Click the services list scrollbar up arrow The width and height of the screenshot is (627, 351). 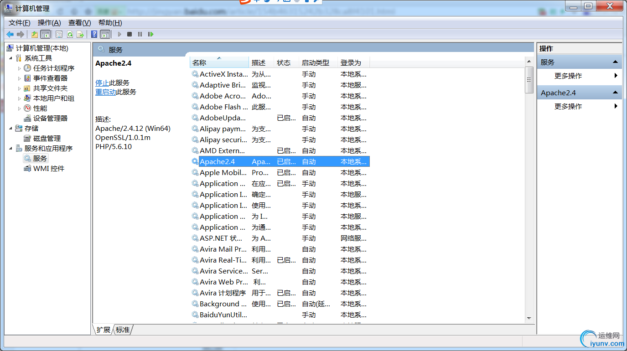[x=529, y=62]
